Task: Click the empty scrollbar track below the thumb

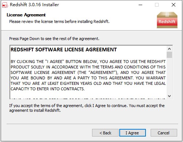Action: click(x=169, y=75)
